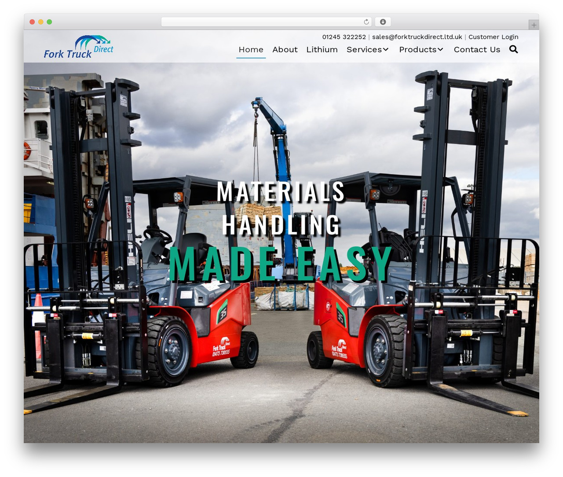This screenshot has height=477, width=563.
Task: Open the Customer Login link
Action: click(x=494, y=37)
